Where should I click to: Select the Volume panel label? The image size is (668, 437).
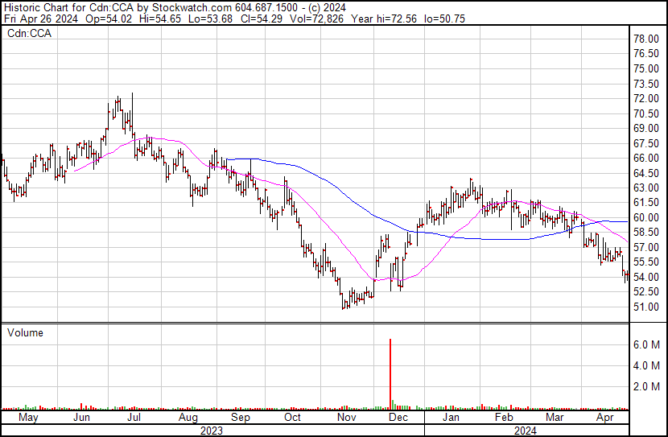[25, 332]
